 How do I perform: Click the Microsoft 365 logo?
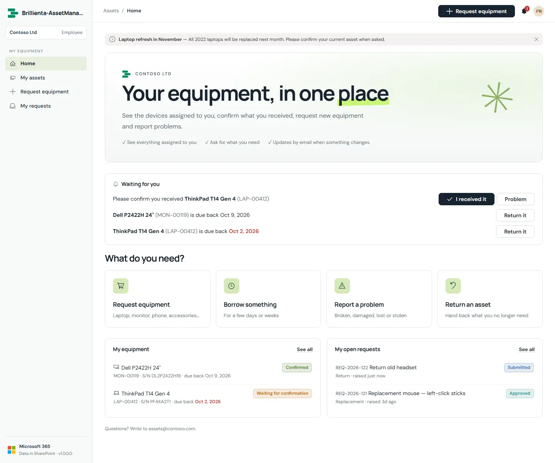pos(12,450)
